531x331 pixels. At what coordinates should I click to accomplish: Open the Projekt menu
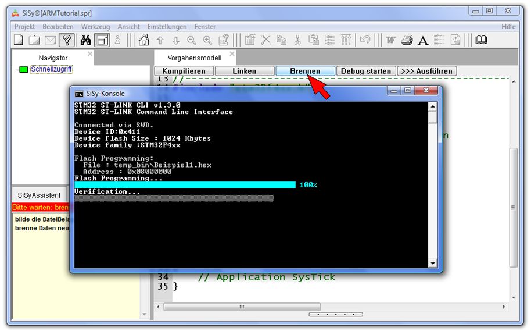(x=24, y=26)
